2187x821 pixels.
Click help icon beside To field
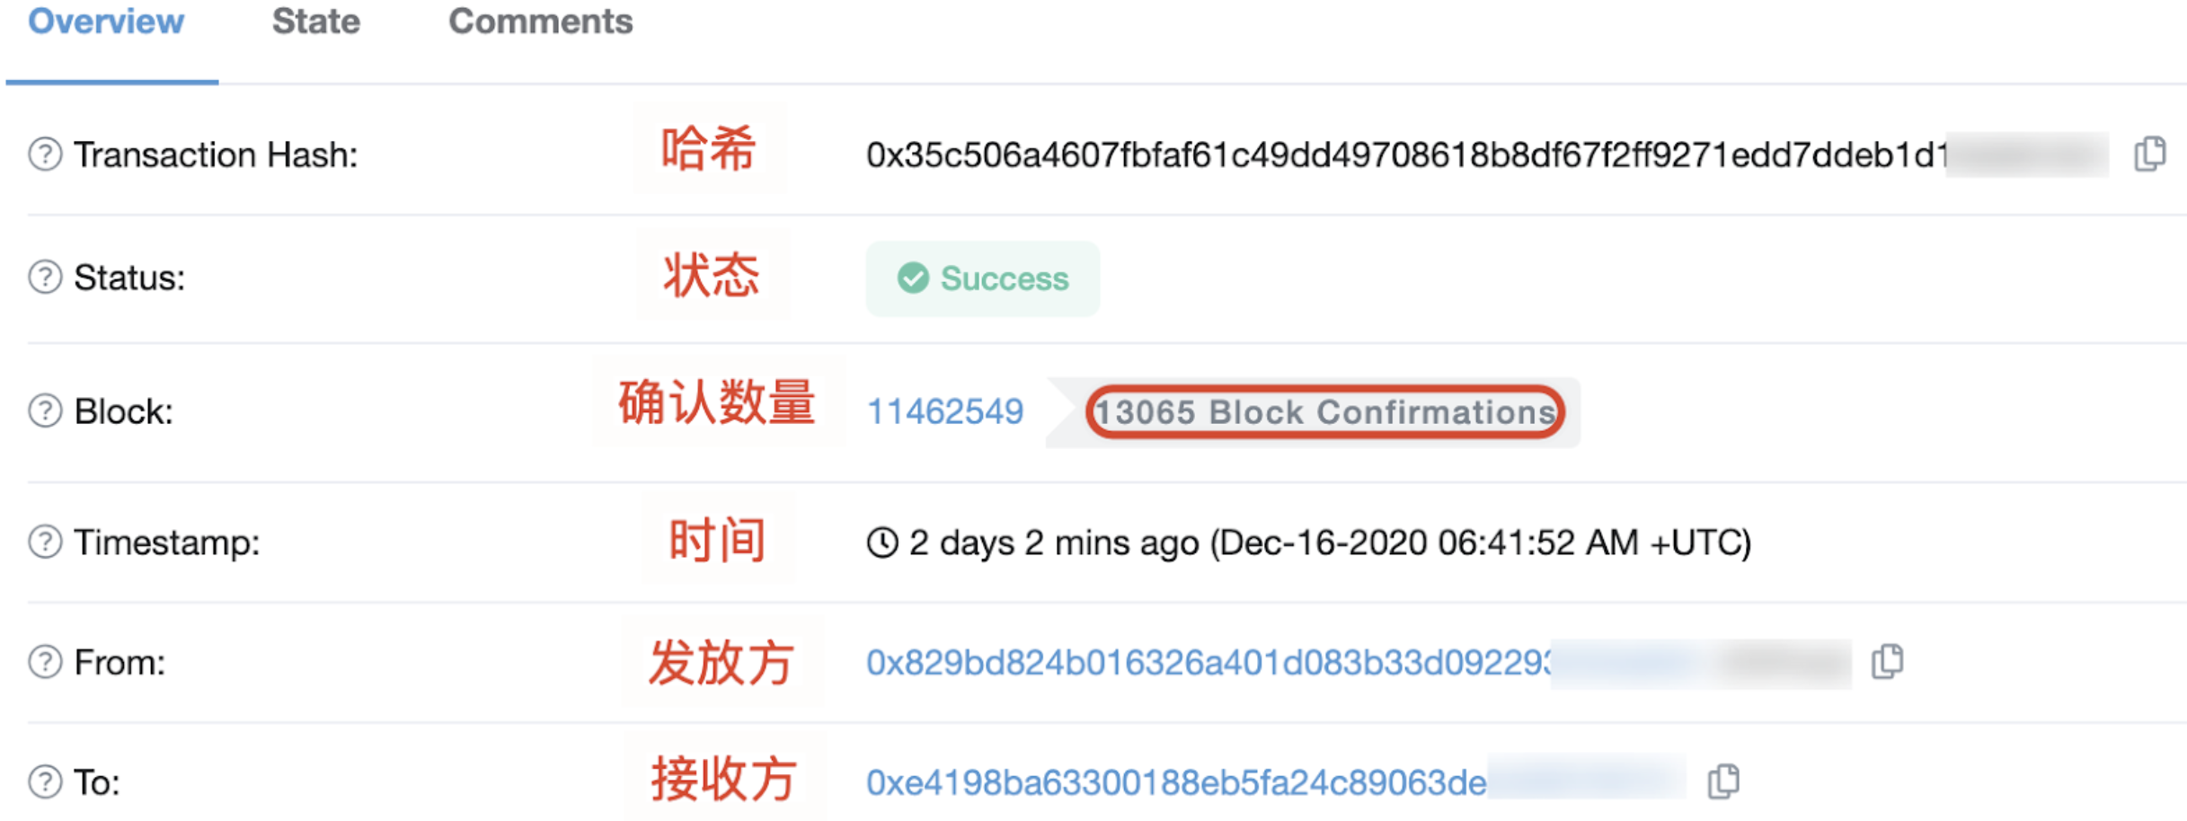coord(45,781)
